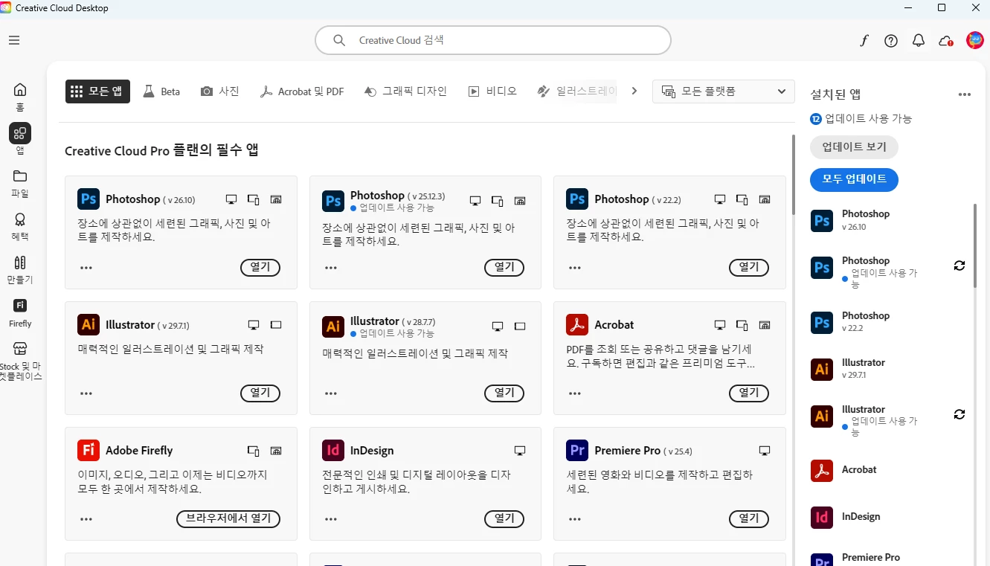Open Photoshop v26.10 with its 열기 button
The image size is (990, 566).
point(260,267)
